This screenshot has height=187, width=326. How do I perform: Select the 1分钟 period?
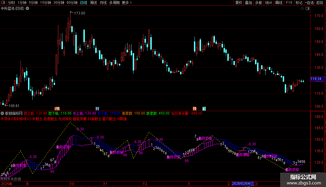click(x=22, y=3)
